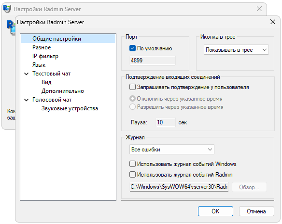Close the background Radmin Server window
The image size is (282, 224).
259,9
